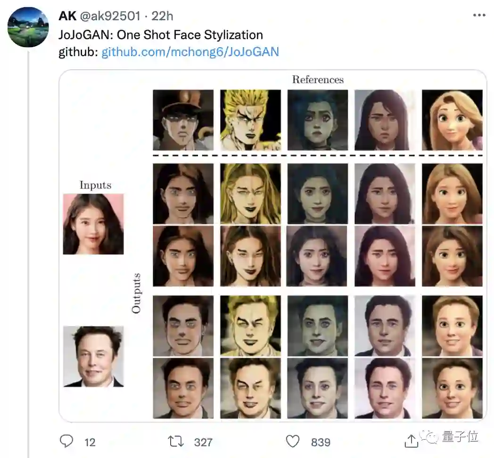
Task: Open the github.com/mchong6/JoJoGAN link
Action: 190,51
